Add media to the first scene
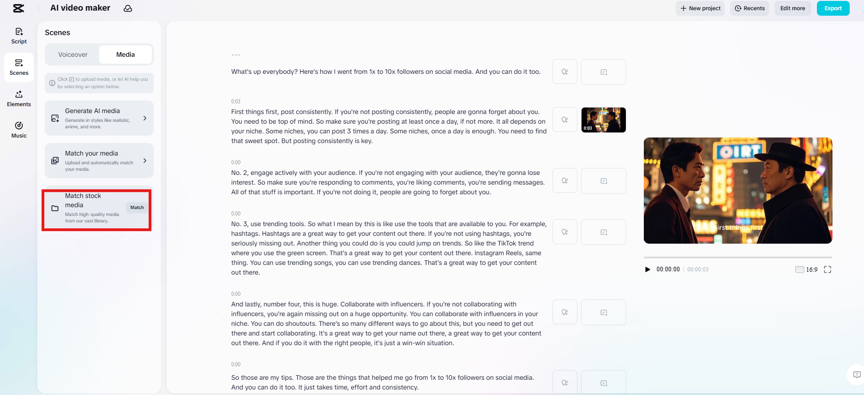The image size is (864, 395). pyautogui.click(x=603, y=72)
